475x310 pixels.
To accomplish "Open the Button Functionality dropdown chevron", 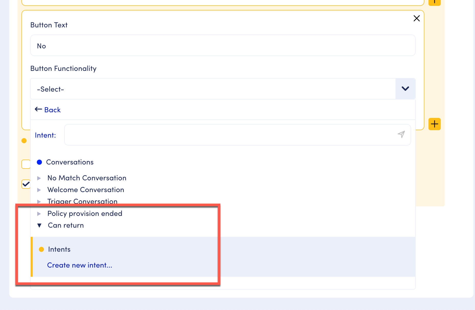I will click(405, 89).
